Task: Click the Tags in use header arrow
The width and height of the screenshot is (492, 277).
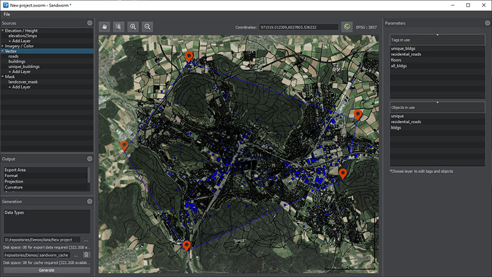Action: (x=437, y=35)
